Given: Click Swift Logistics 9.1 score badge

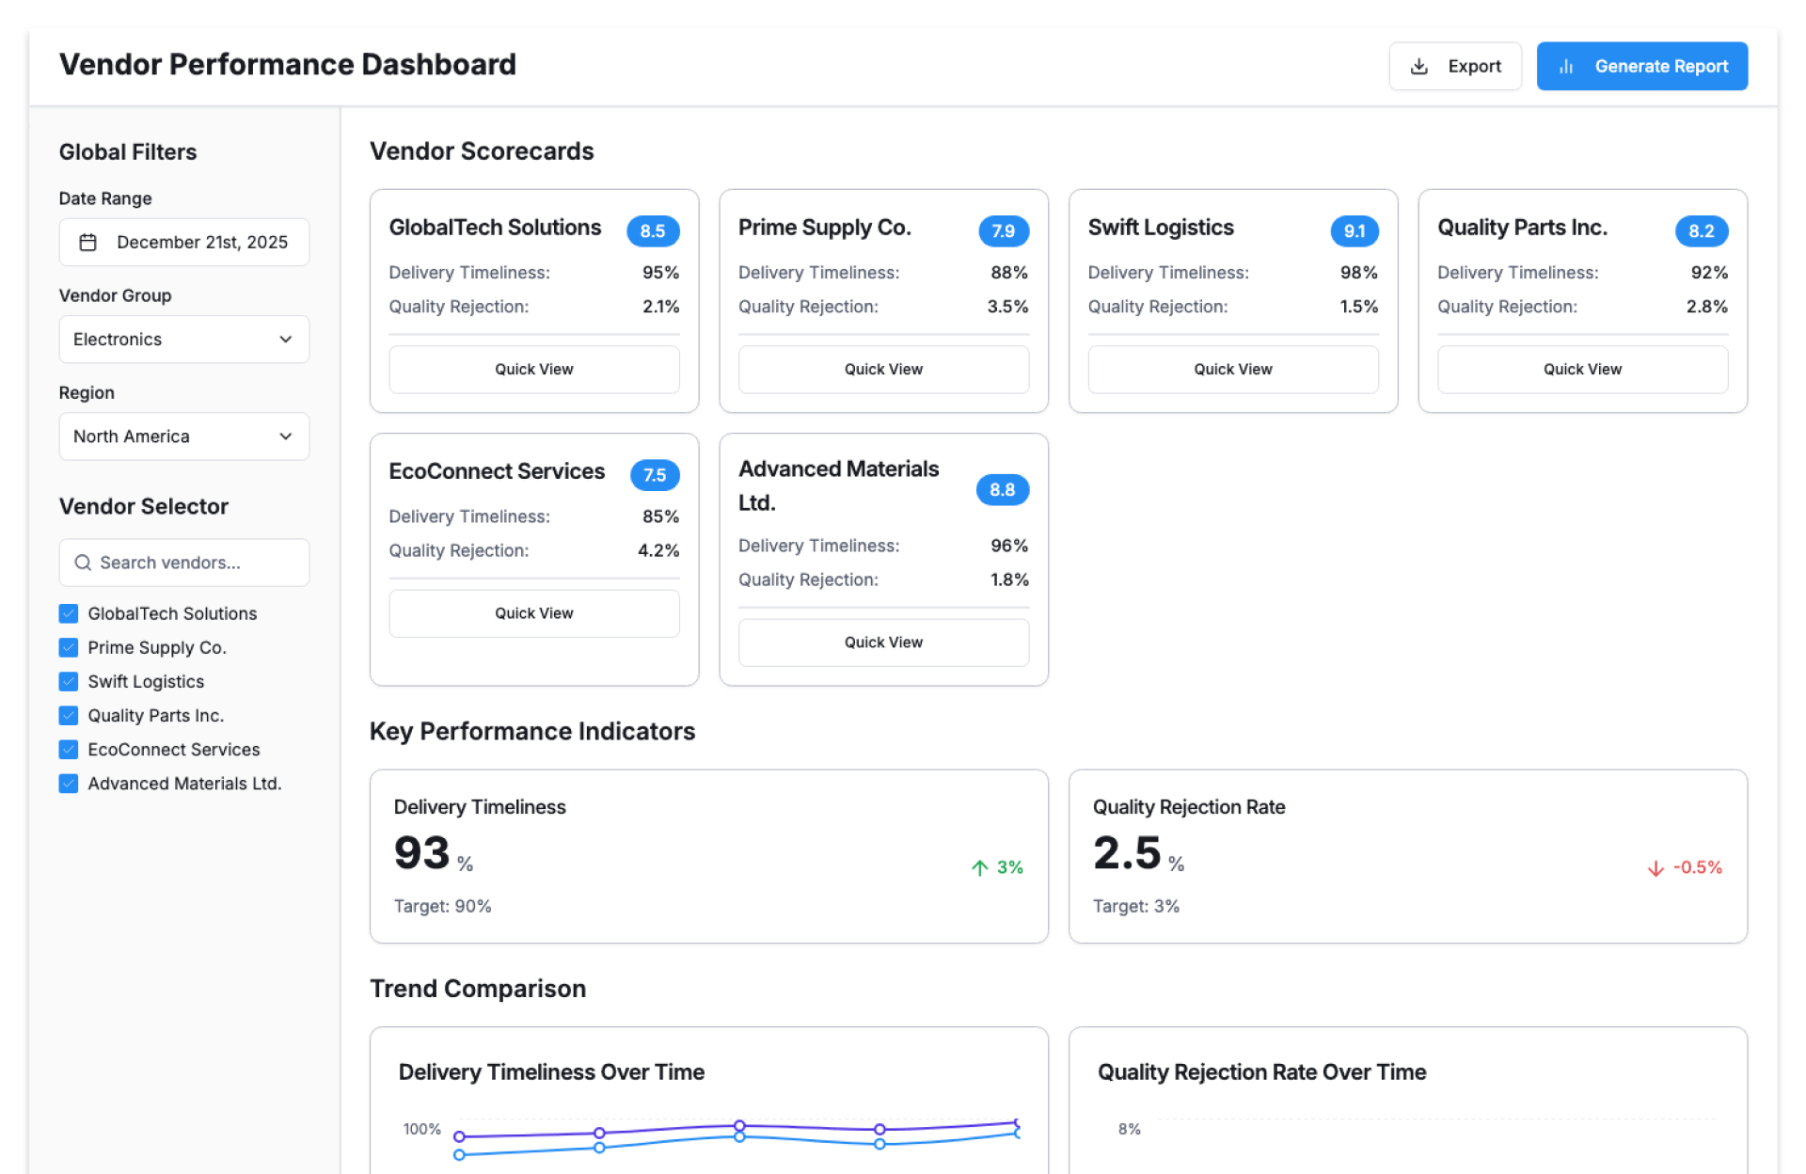Looking at the screenshot, I should coord(1354,231).
